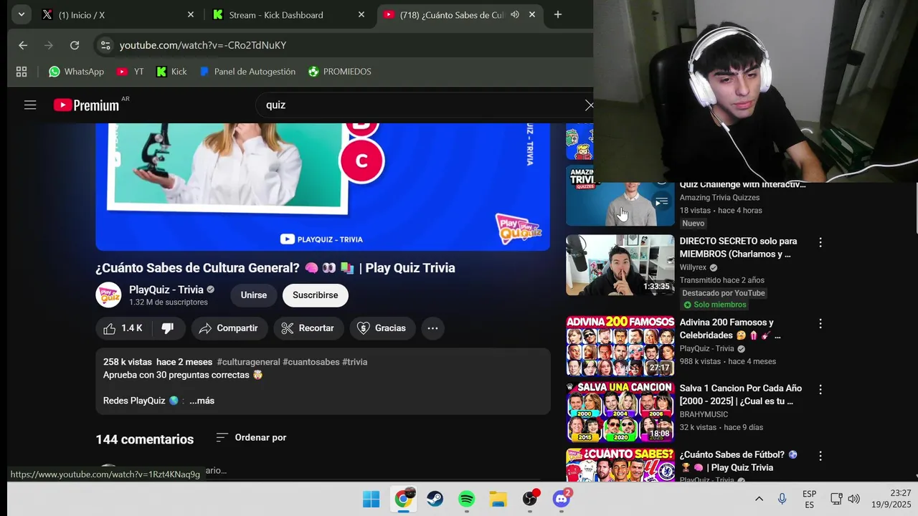This screenshot has height=516, width=918.
Task: Open File Explorer from the taskbar
Action: (x=498, y=499)
